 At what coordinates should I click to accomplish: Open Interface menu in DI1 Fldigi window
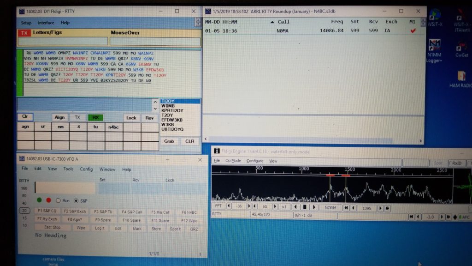(x=46, y=23)
